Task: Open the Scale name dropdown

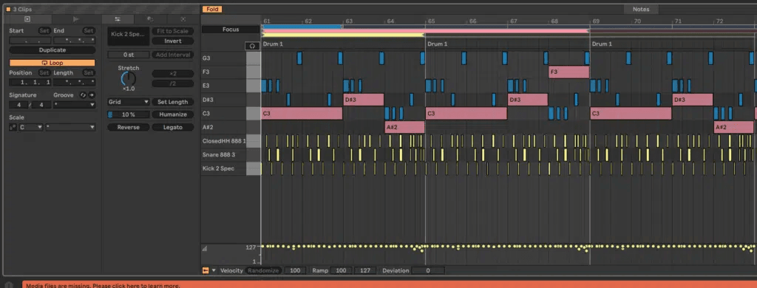Action: pyautogui.click(x=70, y=127)
